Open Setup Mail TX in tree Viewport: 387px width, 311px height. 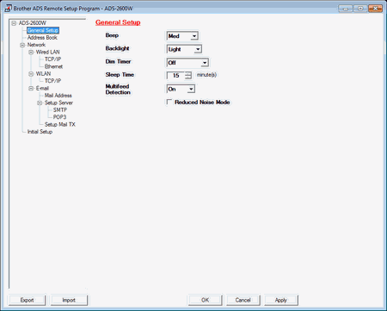coord(60,125)
